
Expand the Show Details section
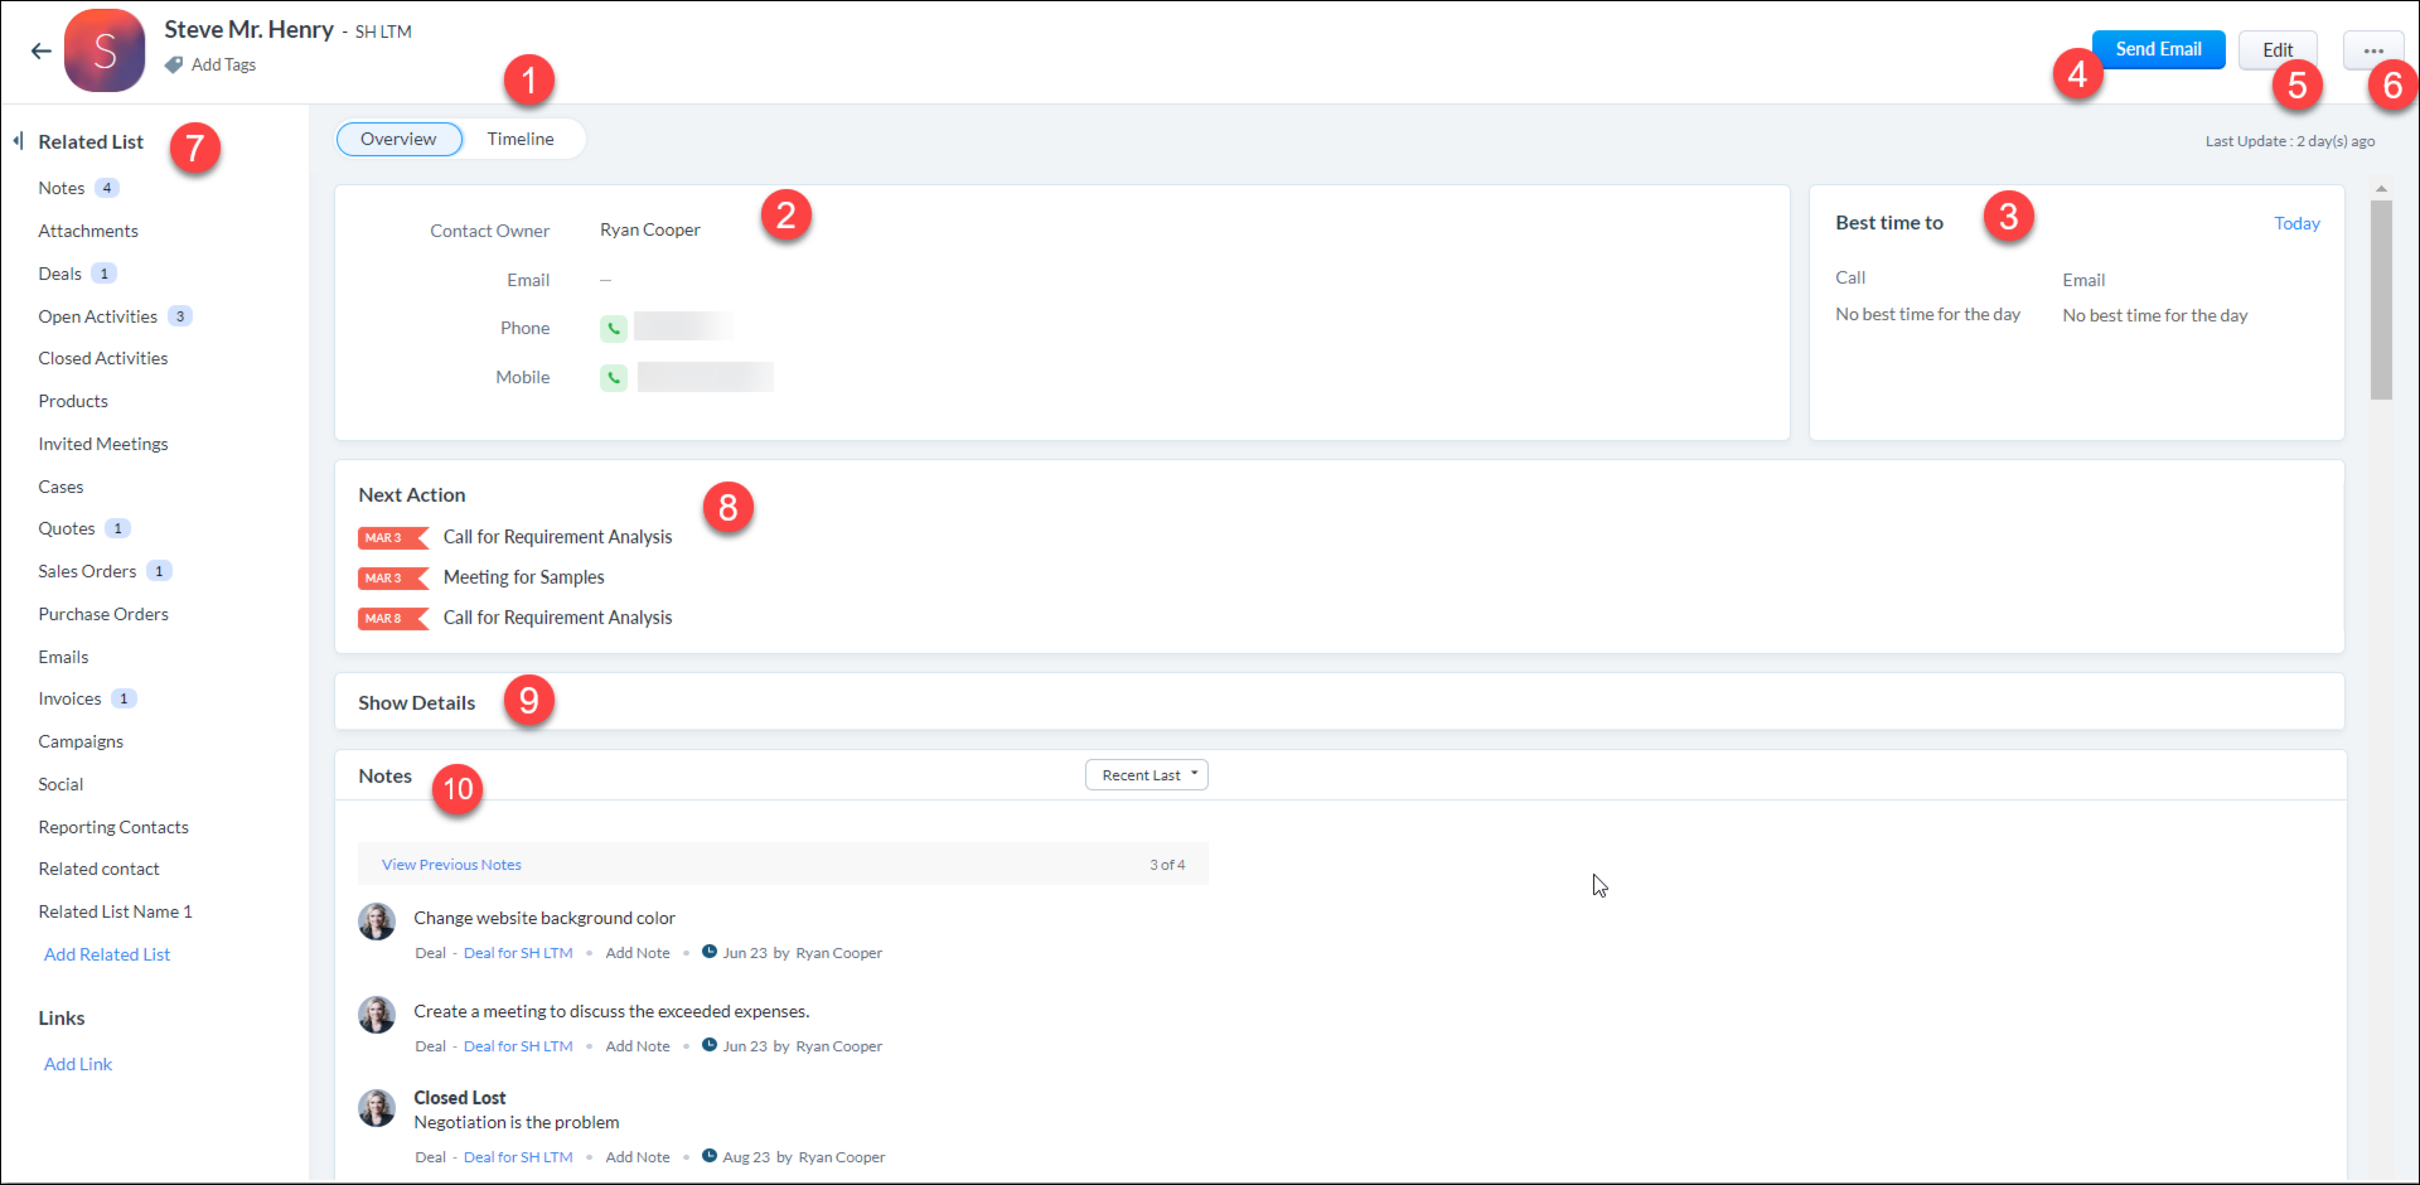pyautogui.click(x=416, y=703)
